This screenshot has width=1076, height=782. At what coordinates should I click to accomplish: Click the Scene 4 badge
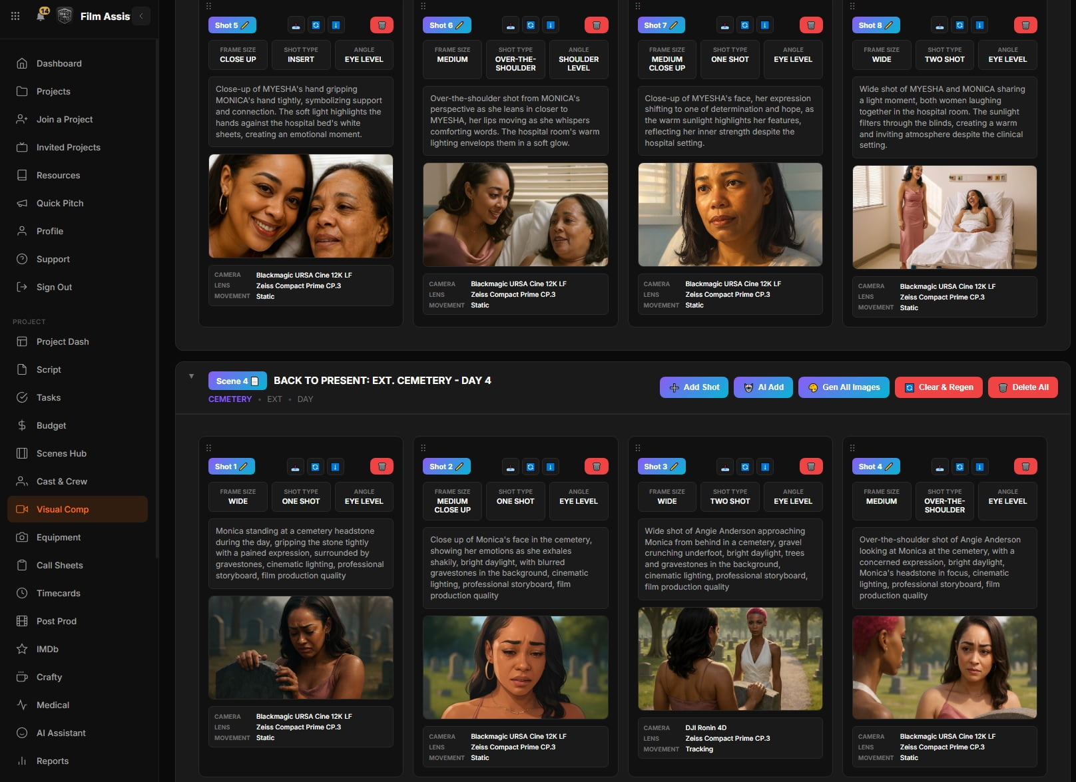(x=237, y=381)
